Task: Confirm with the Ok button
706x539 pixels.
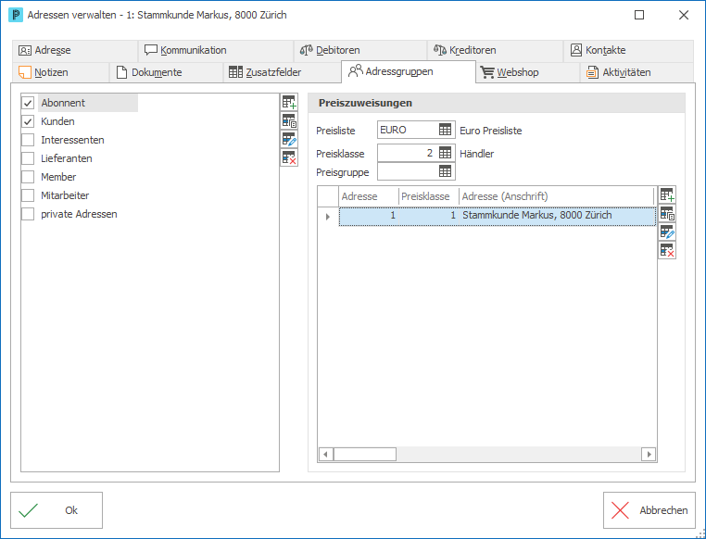Action: (x=57, y=510)
